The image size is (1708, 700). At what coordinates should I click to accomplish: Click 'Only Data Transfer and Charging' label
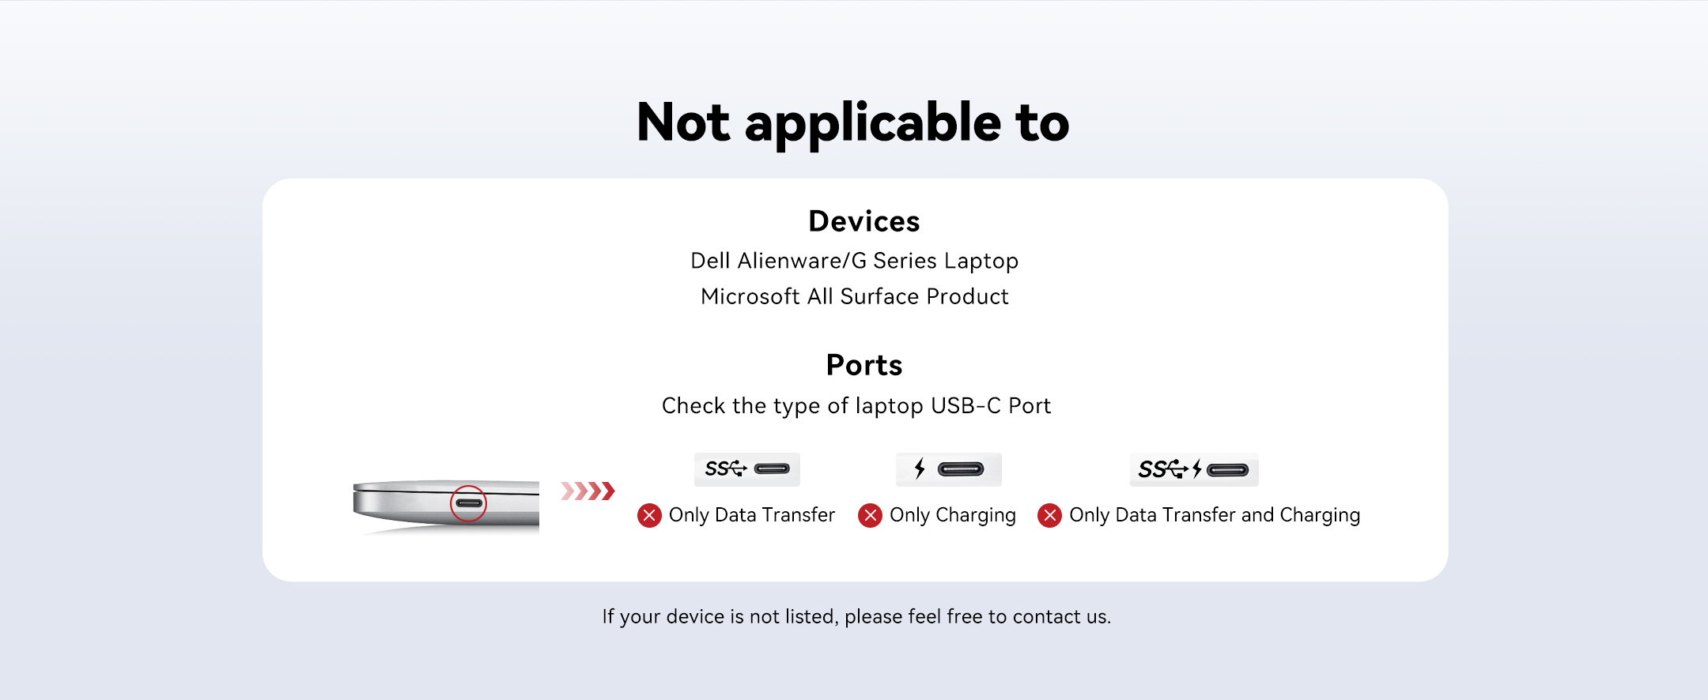(x=1214, y=515)
